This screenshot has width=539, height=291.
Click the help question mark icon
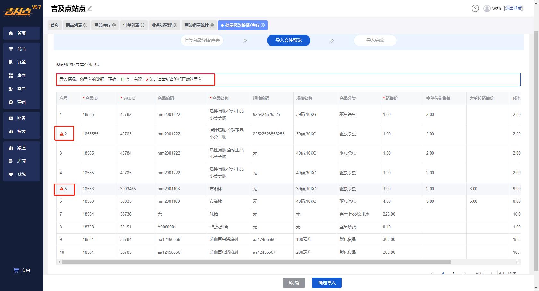click(x=475, y=8)
